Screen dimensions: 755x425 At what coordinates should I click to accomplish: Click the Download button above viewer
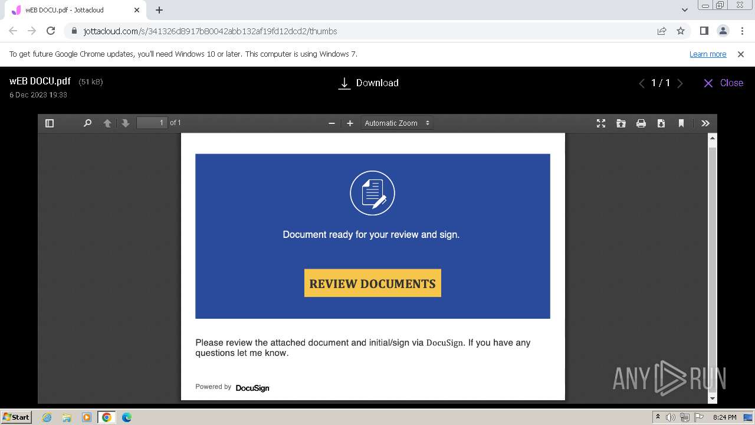tap(368, 83)
